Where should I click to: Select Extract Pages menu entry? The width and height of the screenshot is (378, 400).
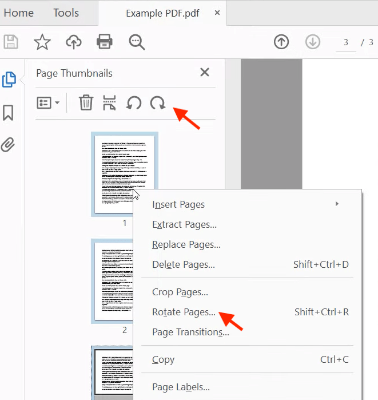184,225
